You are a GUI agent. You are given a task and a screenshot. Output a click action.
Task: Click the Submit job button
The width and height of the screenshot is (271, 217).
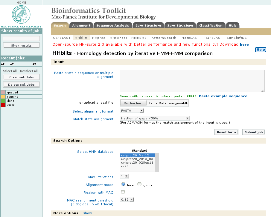[x=254, y=132]
